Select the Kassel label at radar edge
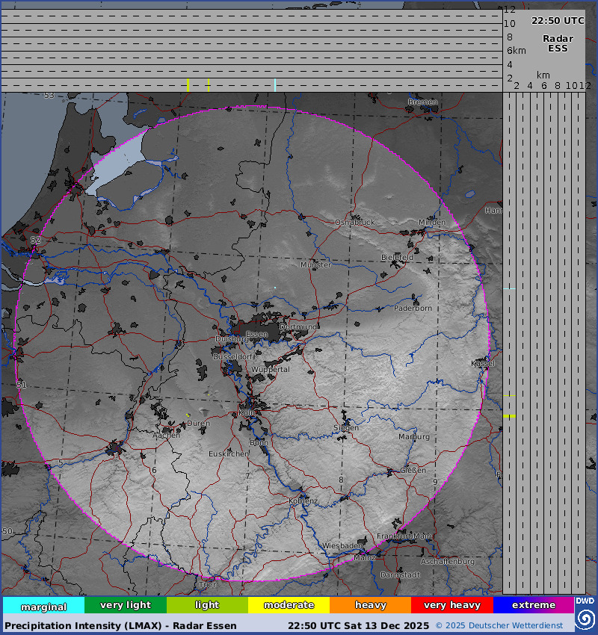The image size is (598, 635). click(x=483, y=363)
